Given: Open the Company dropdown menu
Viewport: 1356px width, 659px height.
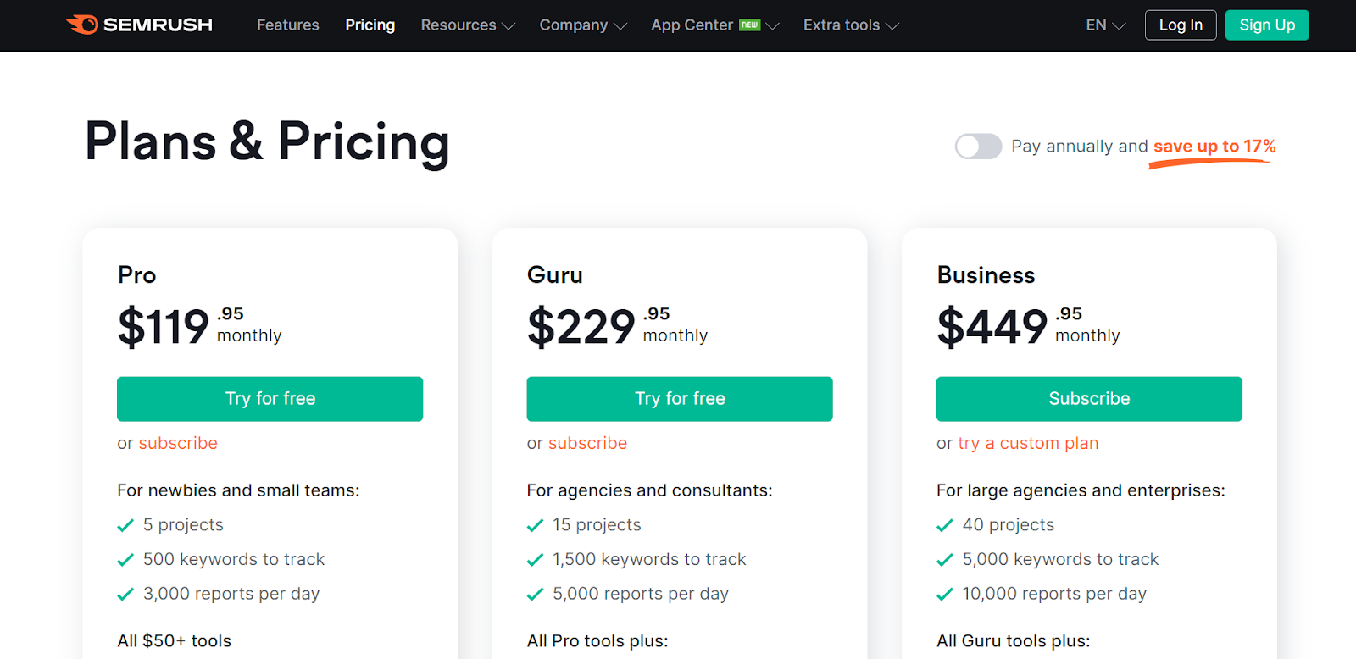Looking at the screenshot, I should (583, 25).
